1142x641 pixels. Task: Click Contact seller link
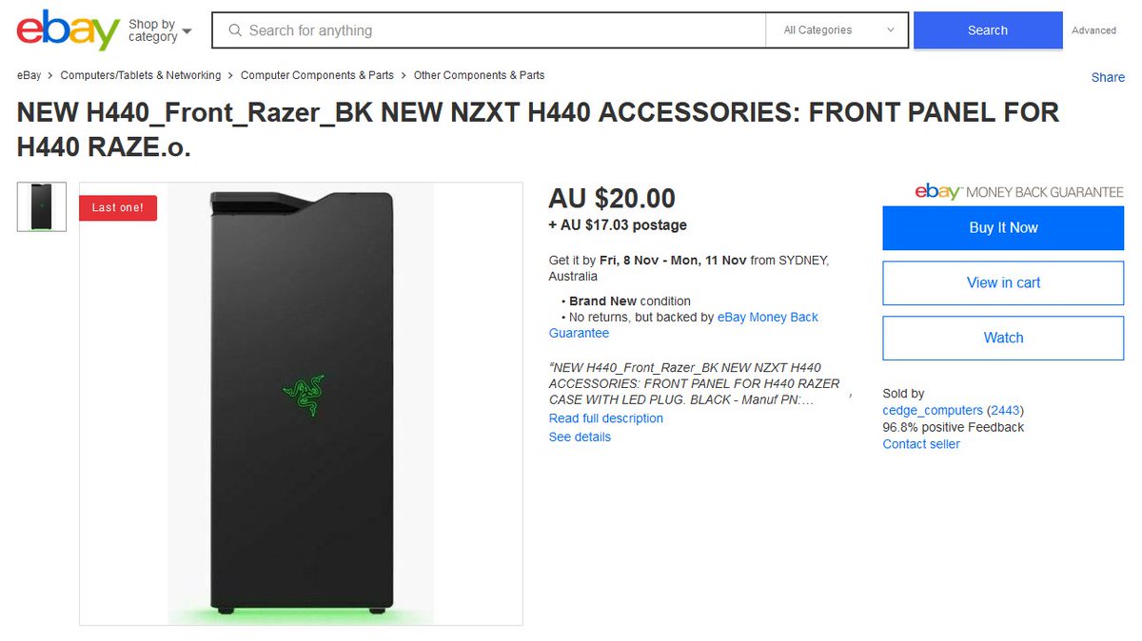pos(921,444)
